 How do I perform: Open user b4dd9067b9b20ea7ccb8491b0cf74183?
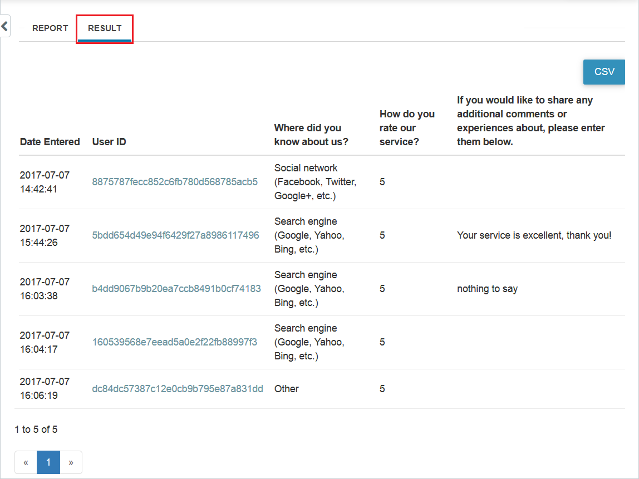[x=176, y=288]
